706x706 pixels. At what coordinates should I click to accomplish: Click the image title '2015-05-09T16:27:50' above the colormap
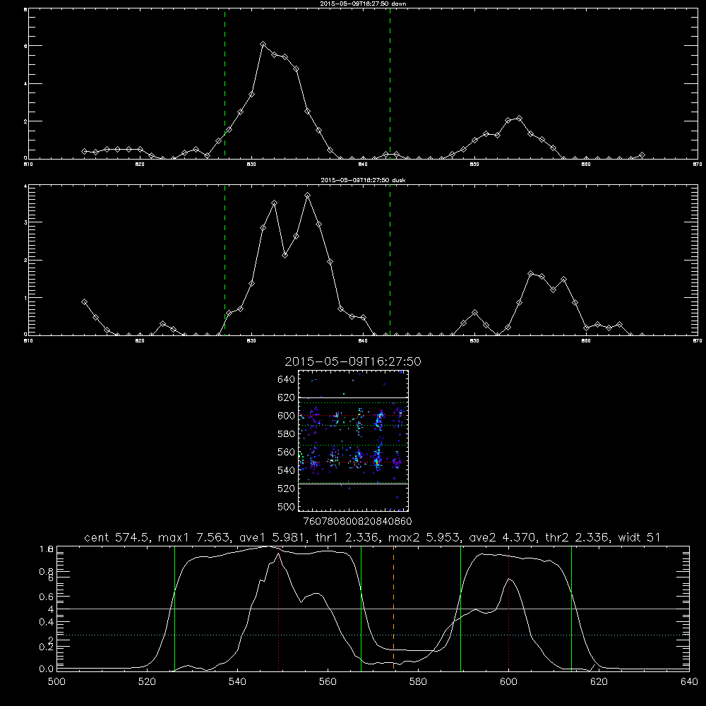click(x=353, y=361)
